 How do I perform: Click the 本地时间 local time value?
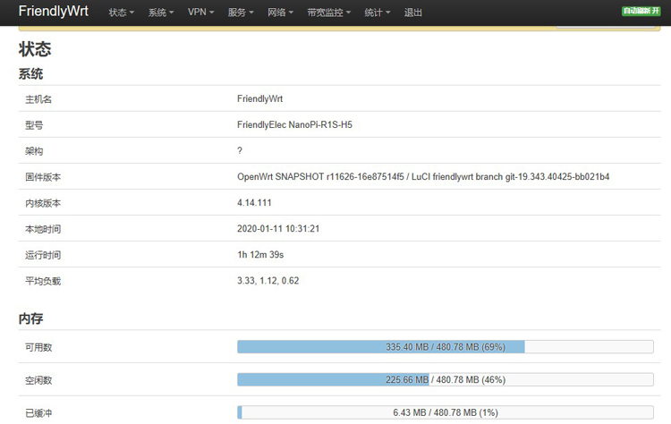point(278,229)
